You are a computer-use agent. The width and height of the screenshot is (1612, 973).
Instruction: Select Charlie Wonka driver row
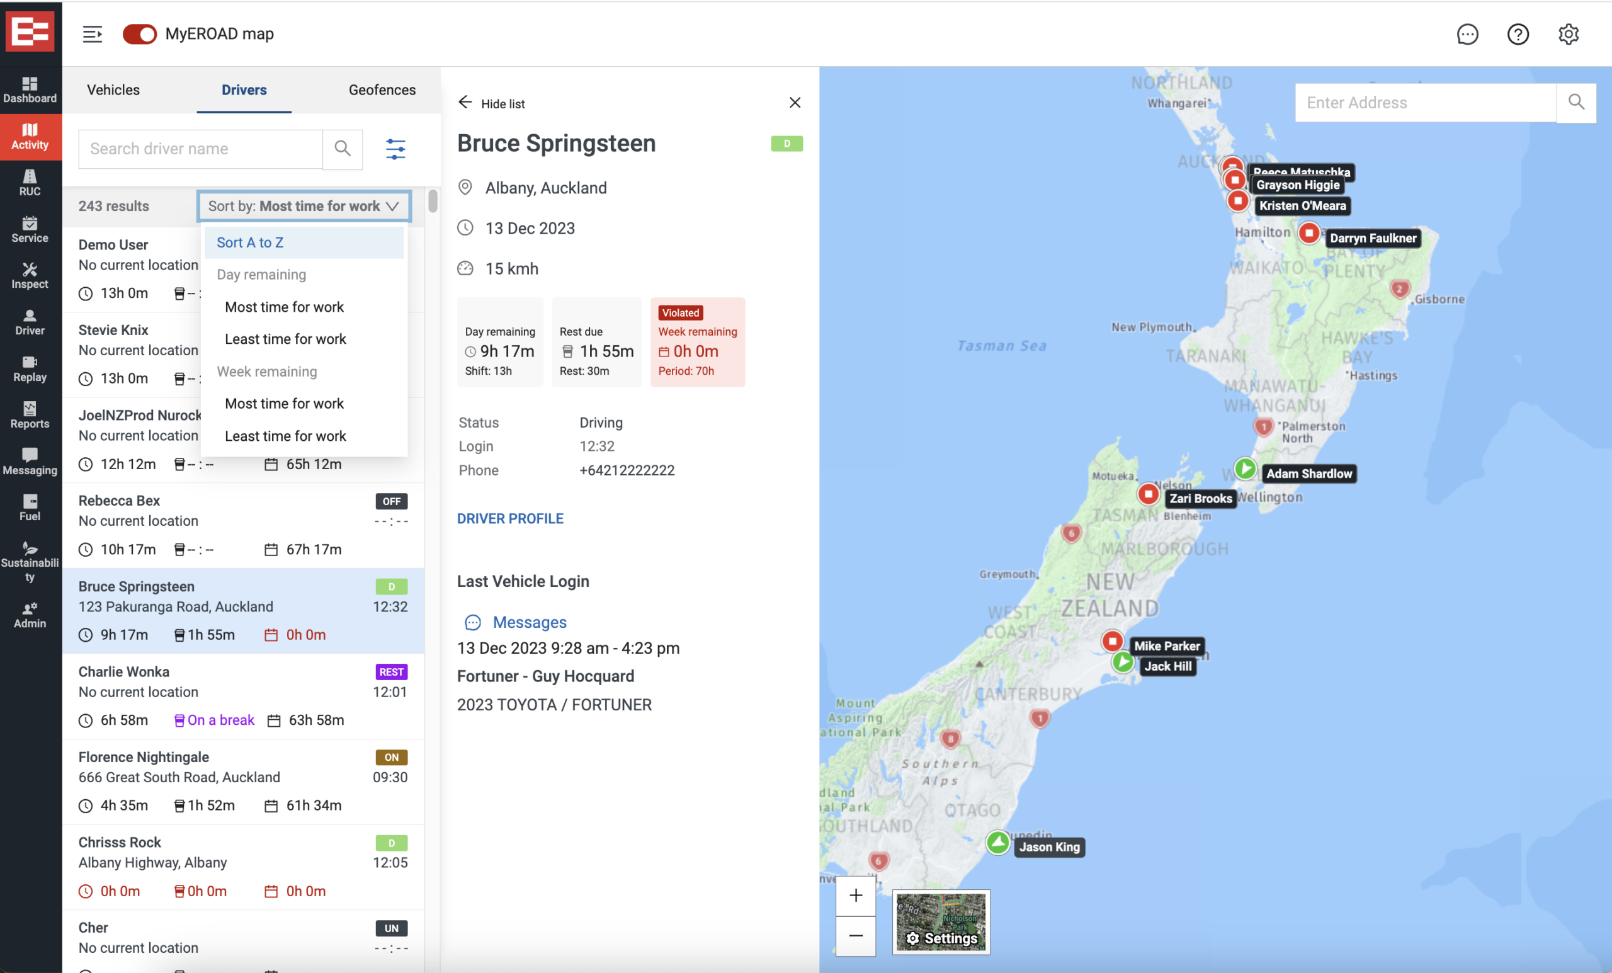(242, 695)
